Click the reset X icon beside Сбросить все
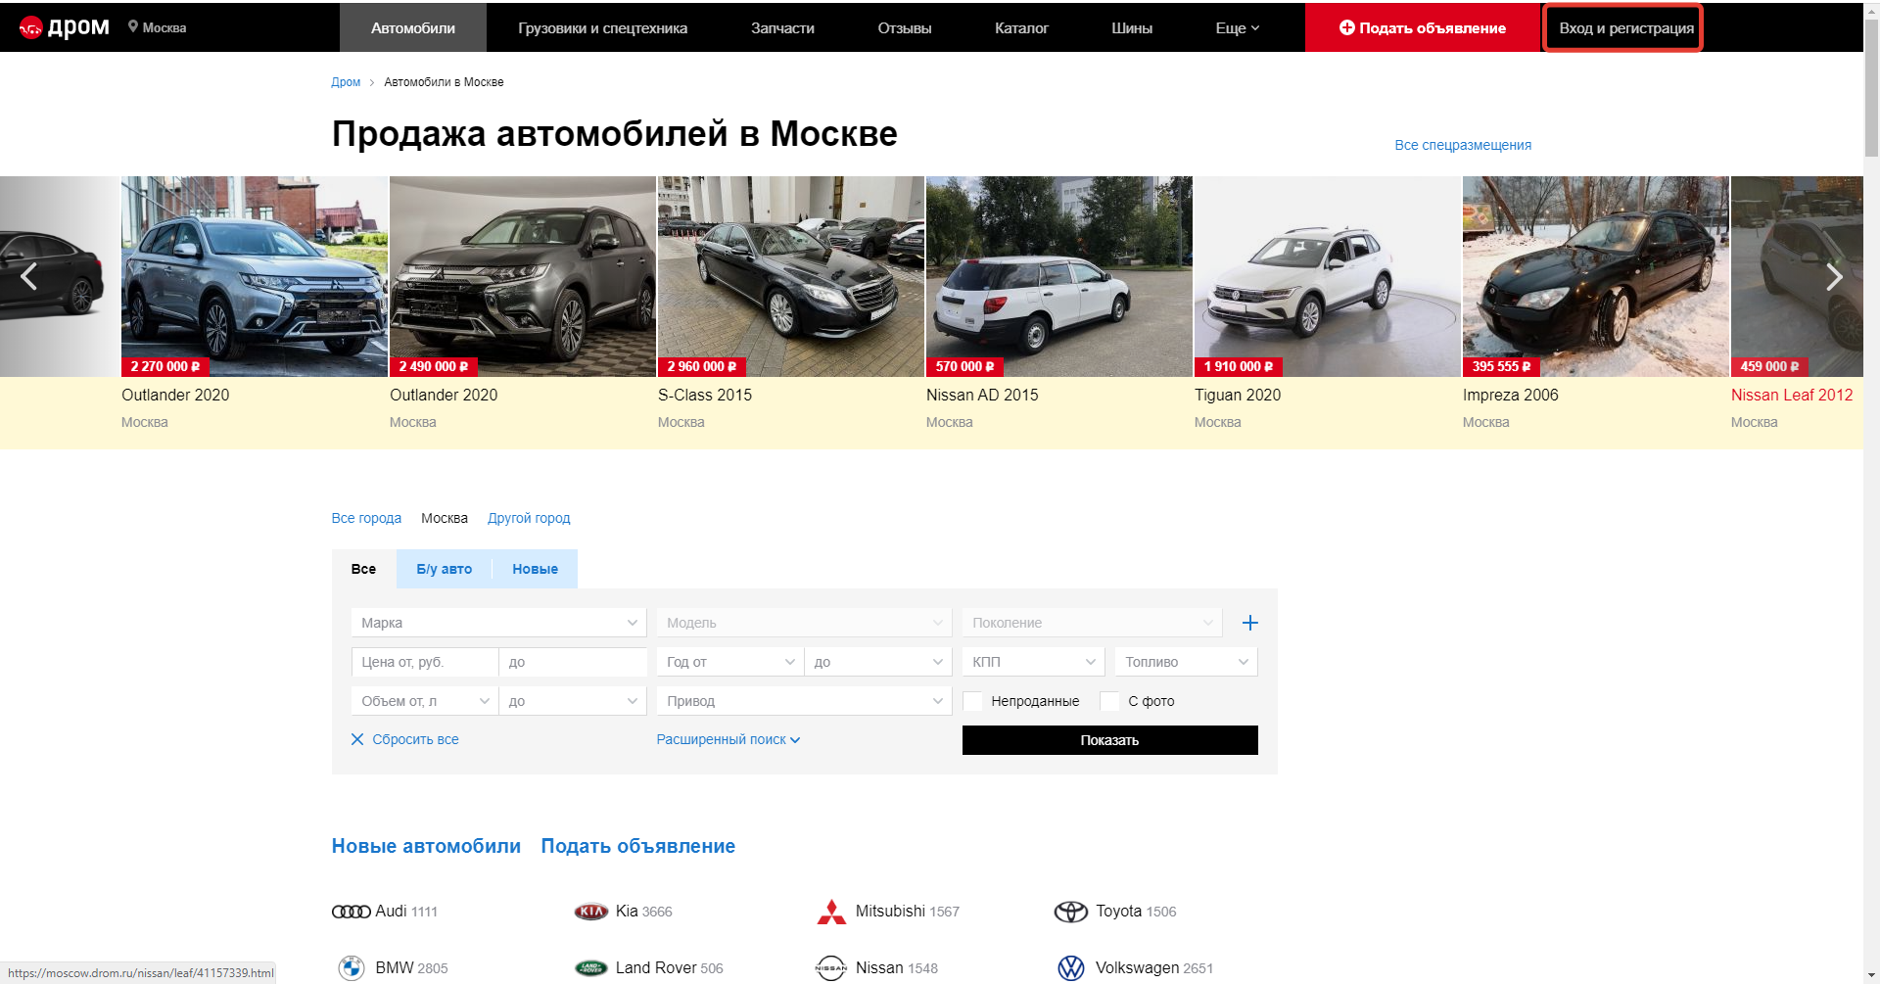 [x=357, y=739]
